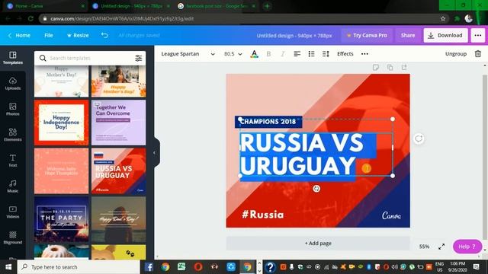Click Try Canva Pro

coord(367,36)
